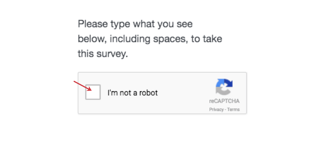Click the word "spaces" in the instructions
This screenshot has width=319, height=147.
pos(170,39)
